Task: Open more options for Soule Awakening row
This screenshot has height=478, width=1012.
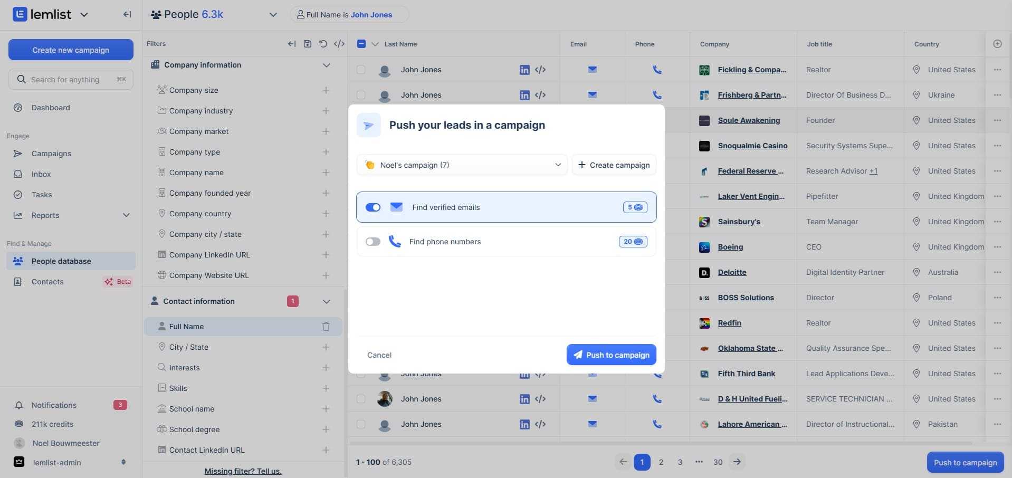Action: 997,120
